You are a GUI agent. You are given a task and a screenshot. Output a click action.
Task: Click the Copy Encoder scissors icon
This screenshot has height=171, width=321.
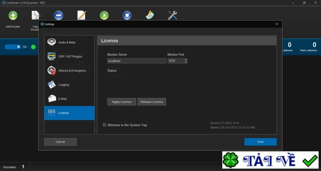pos(36,15)
